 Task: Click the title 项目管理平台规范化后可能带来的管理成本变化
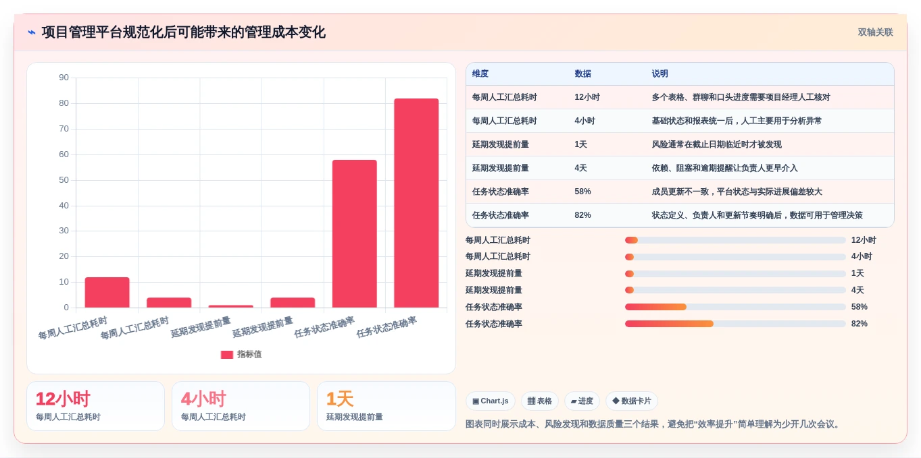(184, 32)
